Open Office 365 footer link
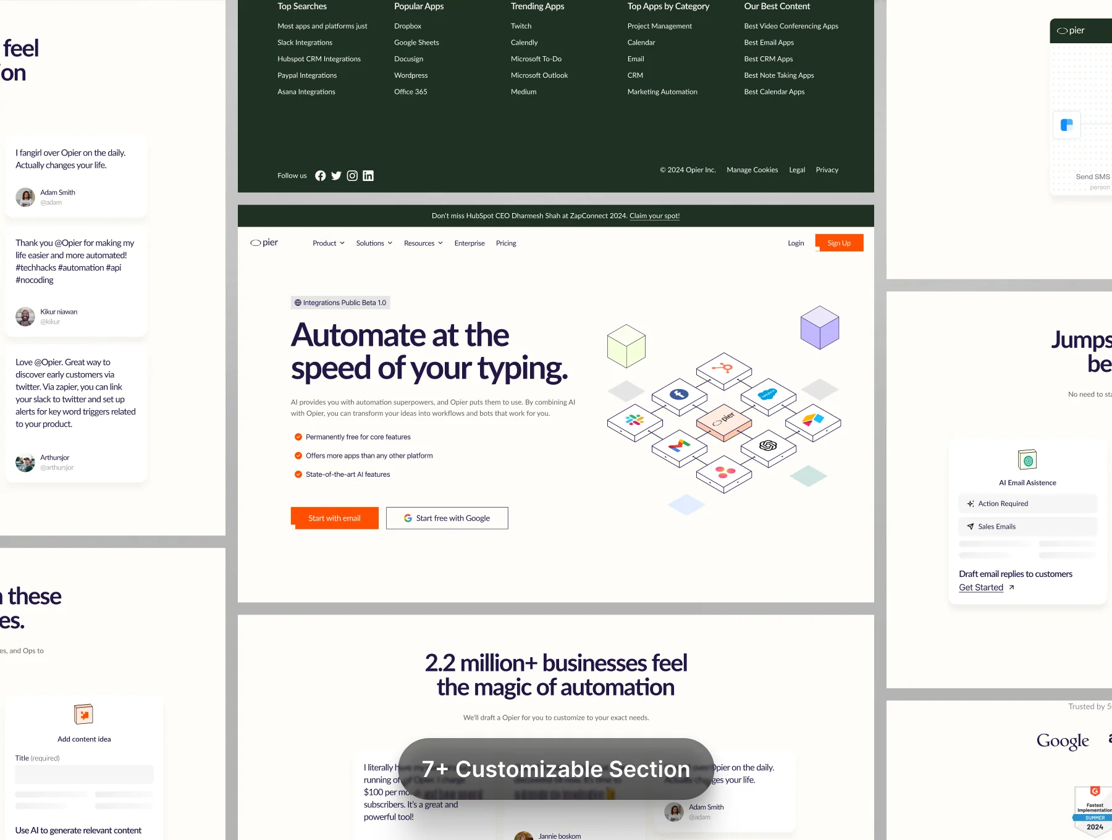Screen dimensions: 1112x840 pos(410,92)
